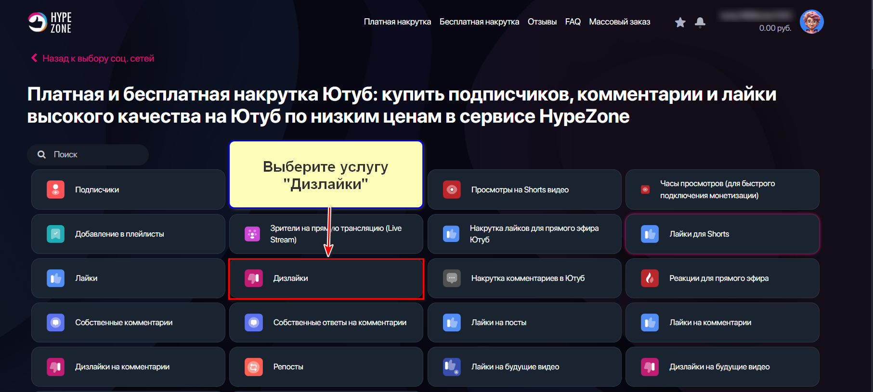
Task: Click the search magnifier icon
Action: pos(42,154)
